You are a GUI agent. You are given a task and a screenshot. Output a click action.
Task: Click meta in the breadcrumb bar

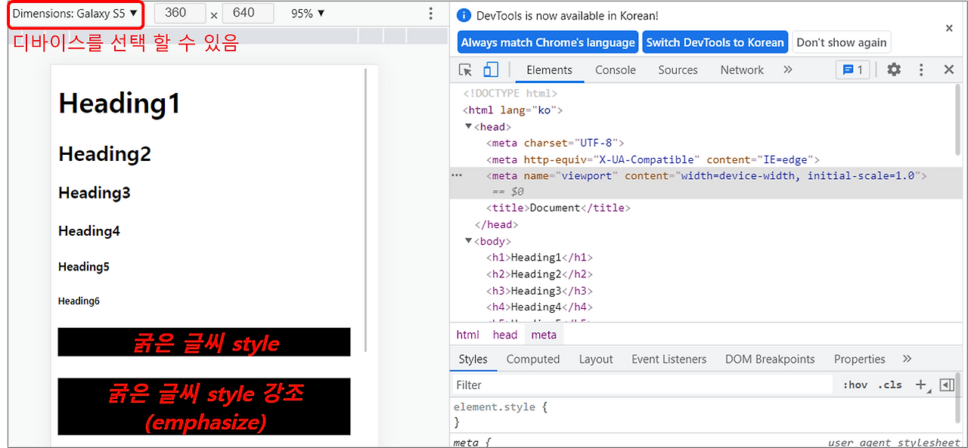tap(544, 335)
